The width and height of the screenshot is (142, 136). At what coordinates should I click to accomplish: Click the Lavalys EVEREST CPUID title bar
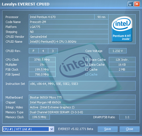64,4
